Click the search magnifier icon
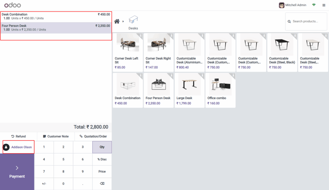The image size is (329, 190). tap(289, 21)
